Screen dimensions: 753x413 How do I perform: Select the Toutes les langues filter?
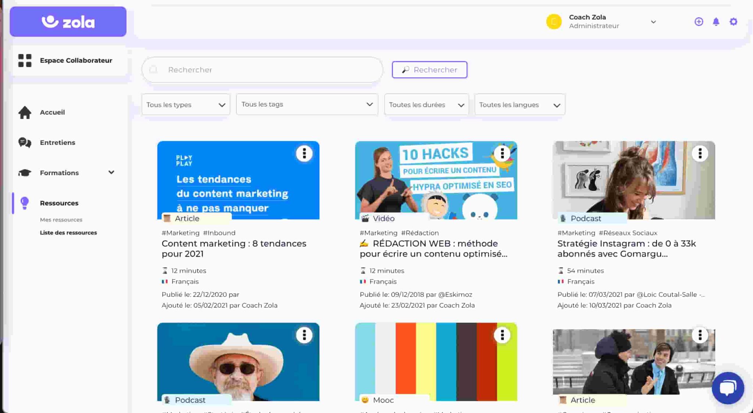(520, 105)
